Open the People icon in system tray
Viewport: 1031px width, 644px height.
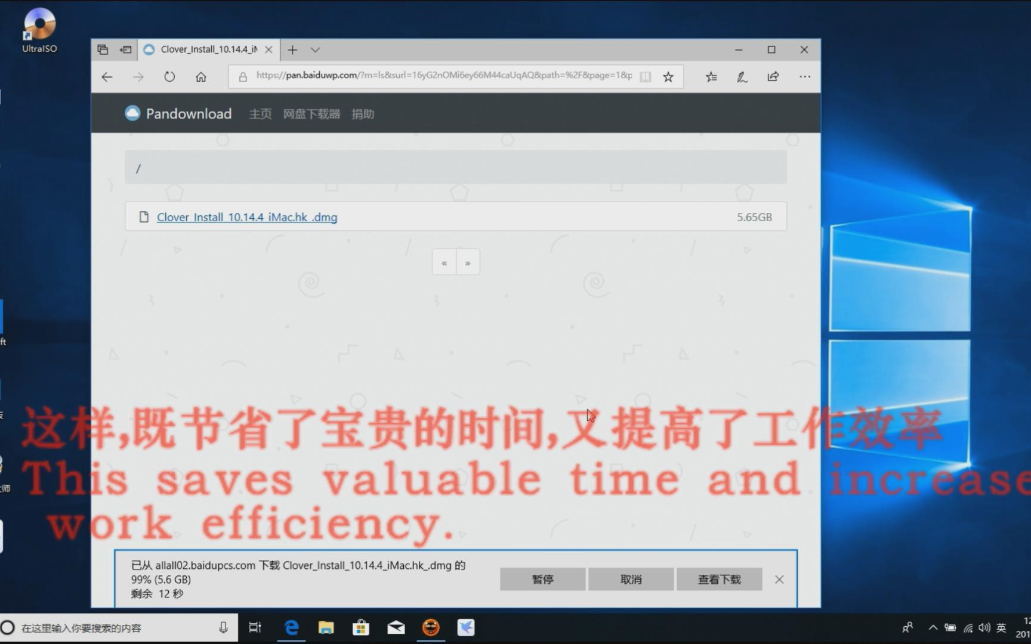pos(907,627)
